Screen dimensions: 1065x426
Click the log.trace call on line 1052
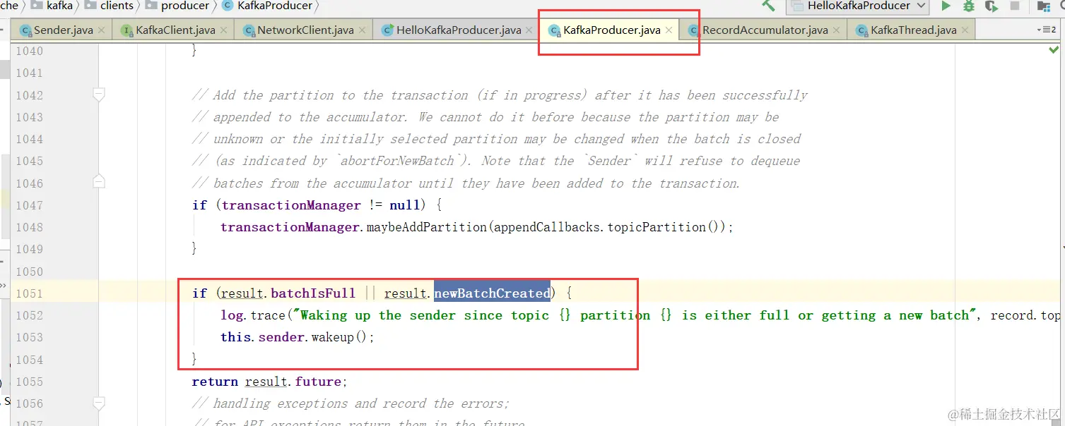252,315
